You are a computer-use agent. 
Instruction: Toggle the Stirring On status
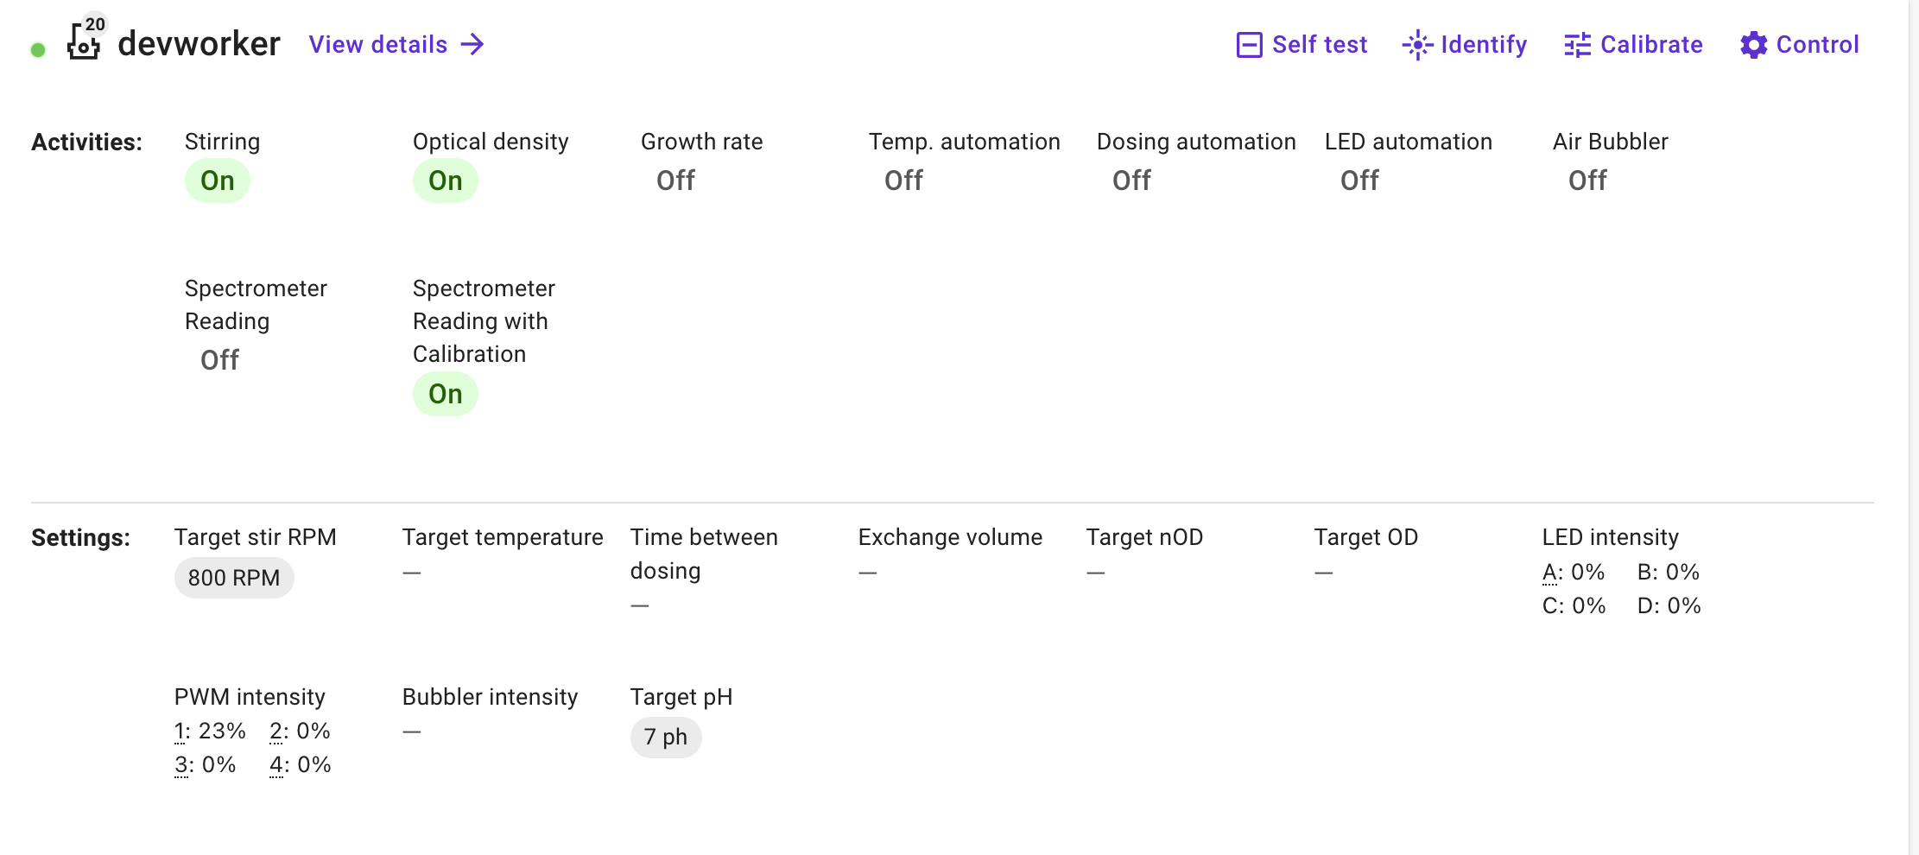[x=218, y=180]
